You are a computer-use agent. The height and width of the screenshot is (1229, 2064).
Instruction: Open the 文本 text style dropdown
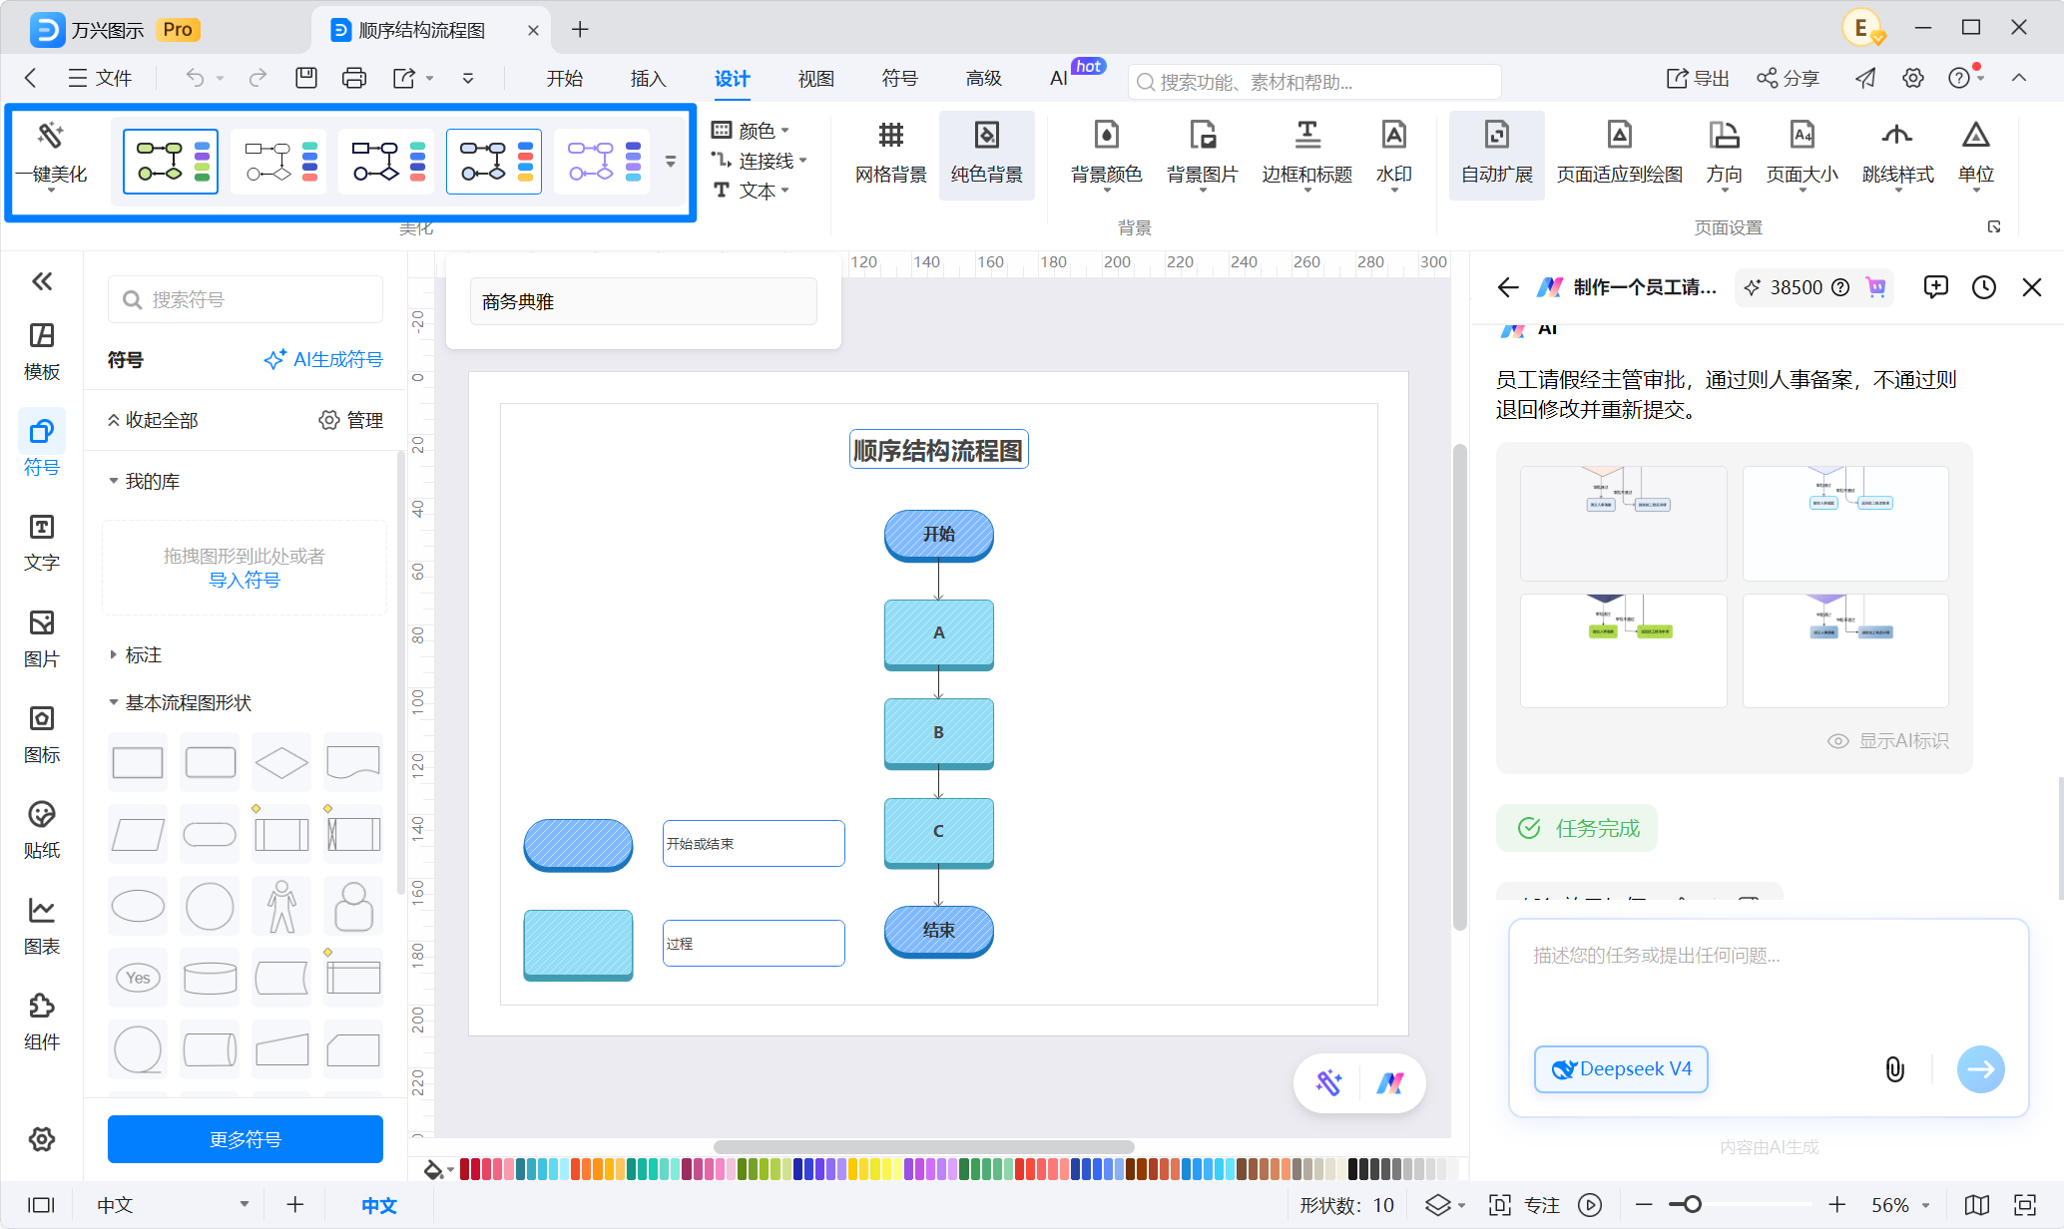tap(751, 191)
